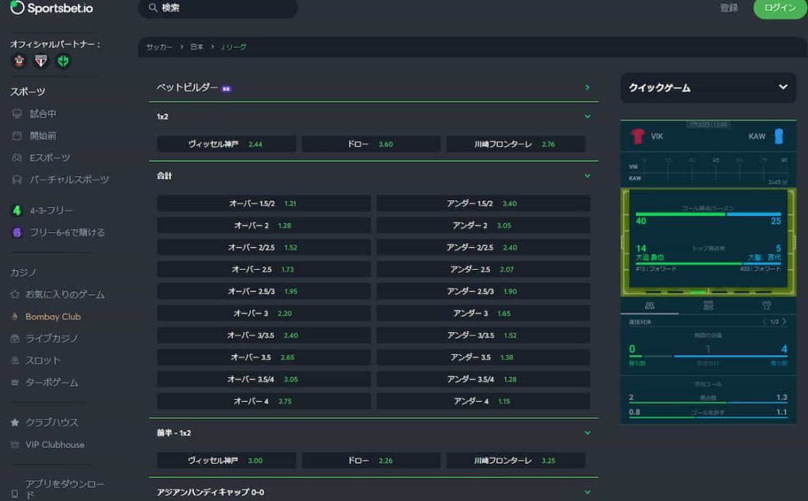Screen dimensions: 808x501
Task: Click the 登録 register link
Action: point(729,8)
